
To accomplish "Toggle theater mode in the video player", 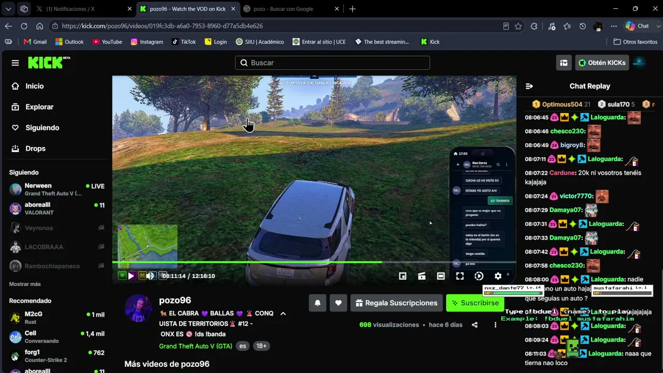I will click(441, 276).
